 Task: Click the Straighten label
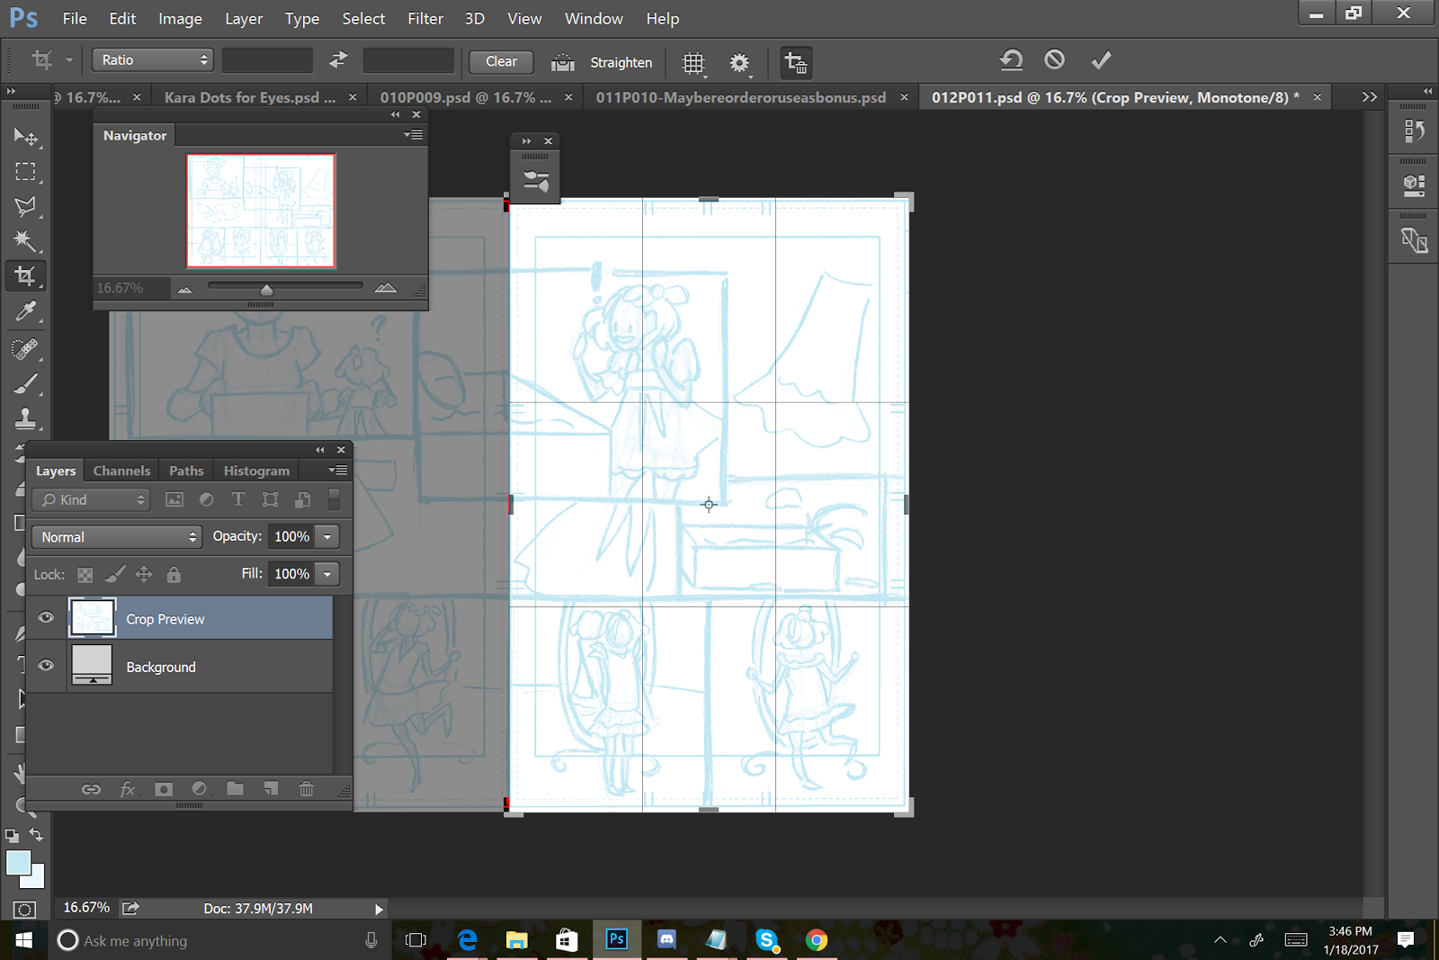click(621, 62)
